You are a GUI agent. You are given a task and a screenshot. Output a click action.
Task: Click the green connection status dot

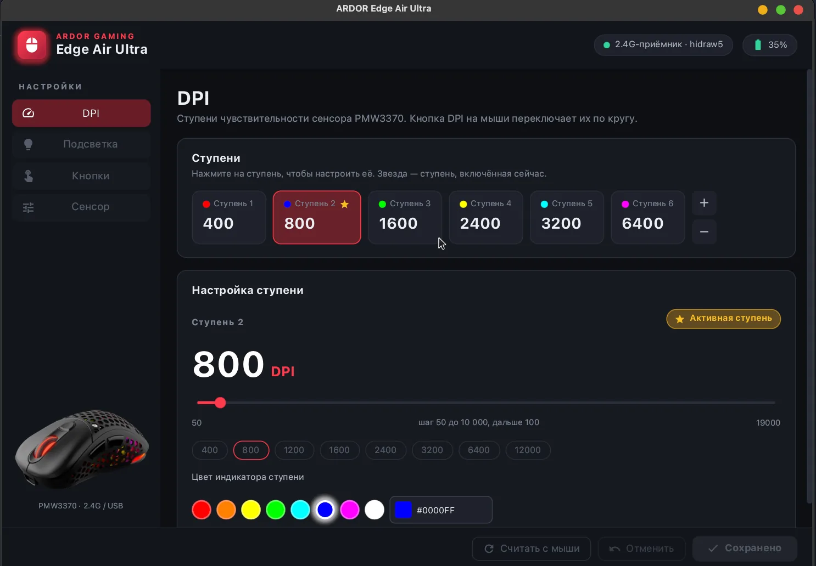tap(607, 45)
